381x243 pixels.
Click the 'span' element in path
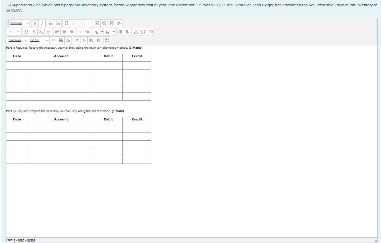coord(21,240)
